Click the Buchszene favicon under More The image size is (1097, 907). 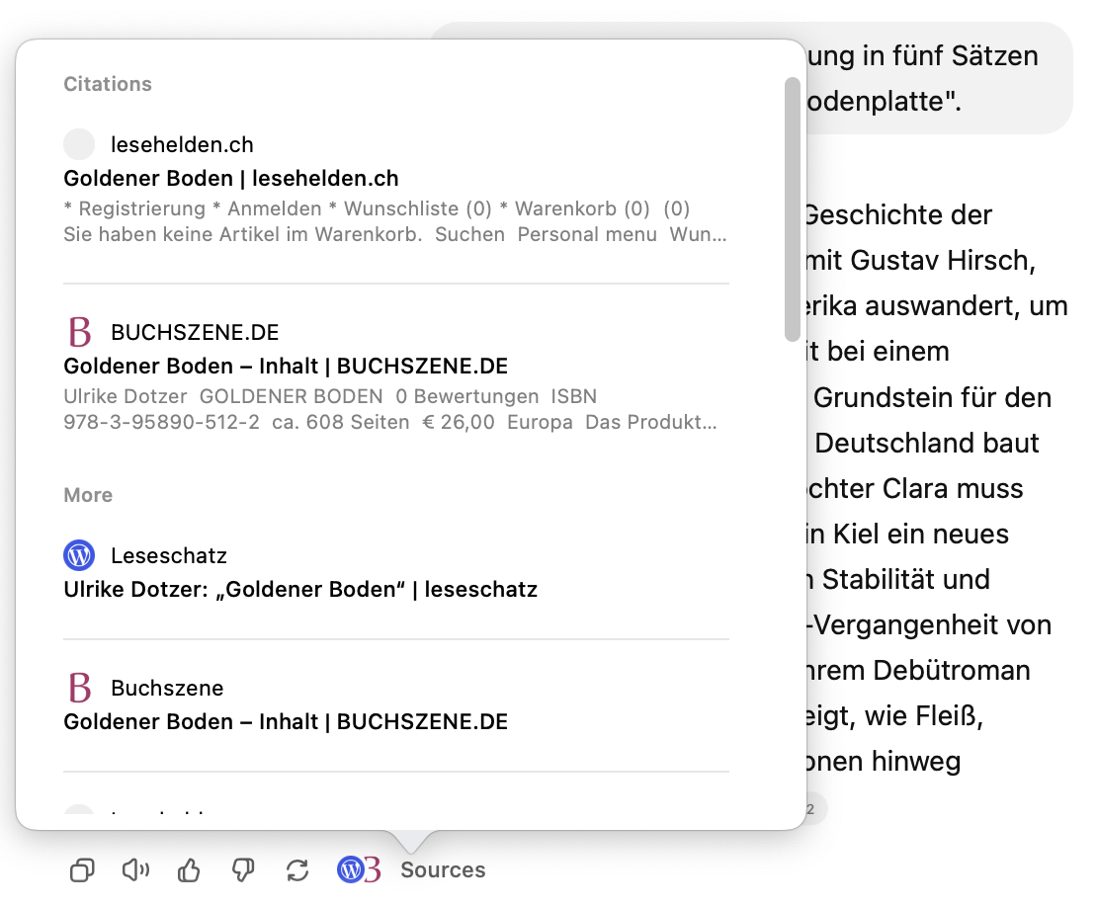[79, 688]
